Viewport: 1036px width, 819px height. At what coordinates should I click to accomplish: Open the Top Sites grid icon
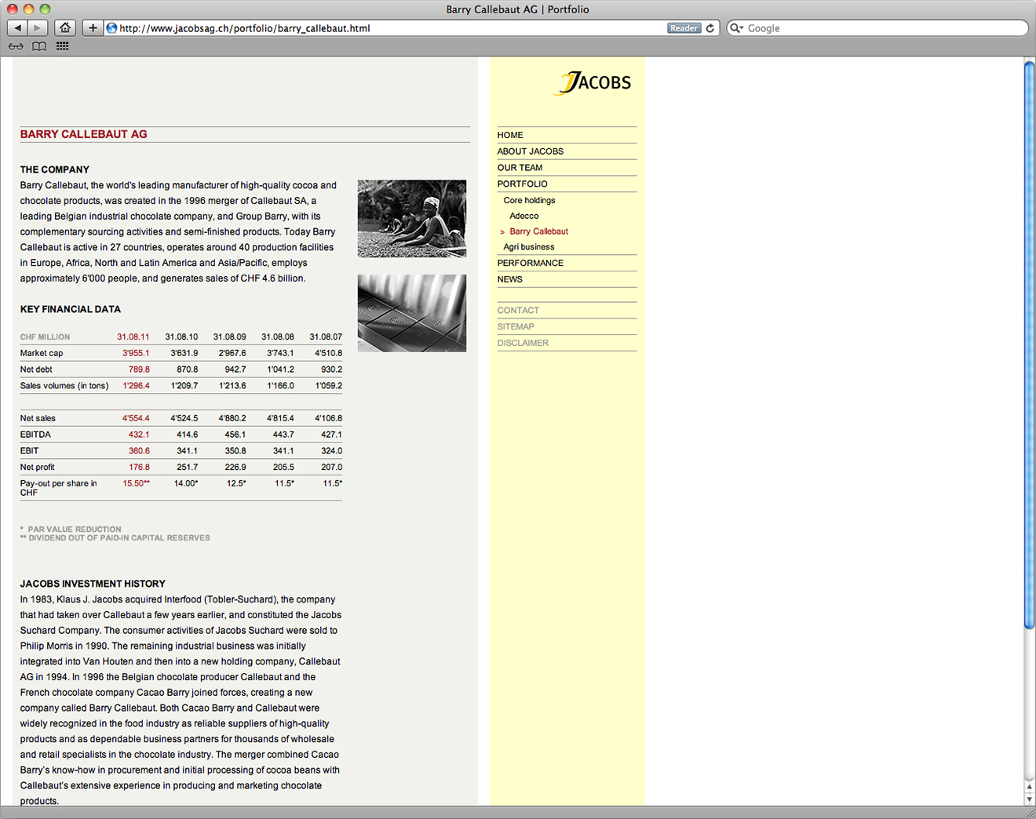(63, 46)
